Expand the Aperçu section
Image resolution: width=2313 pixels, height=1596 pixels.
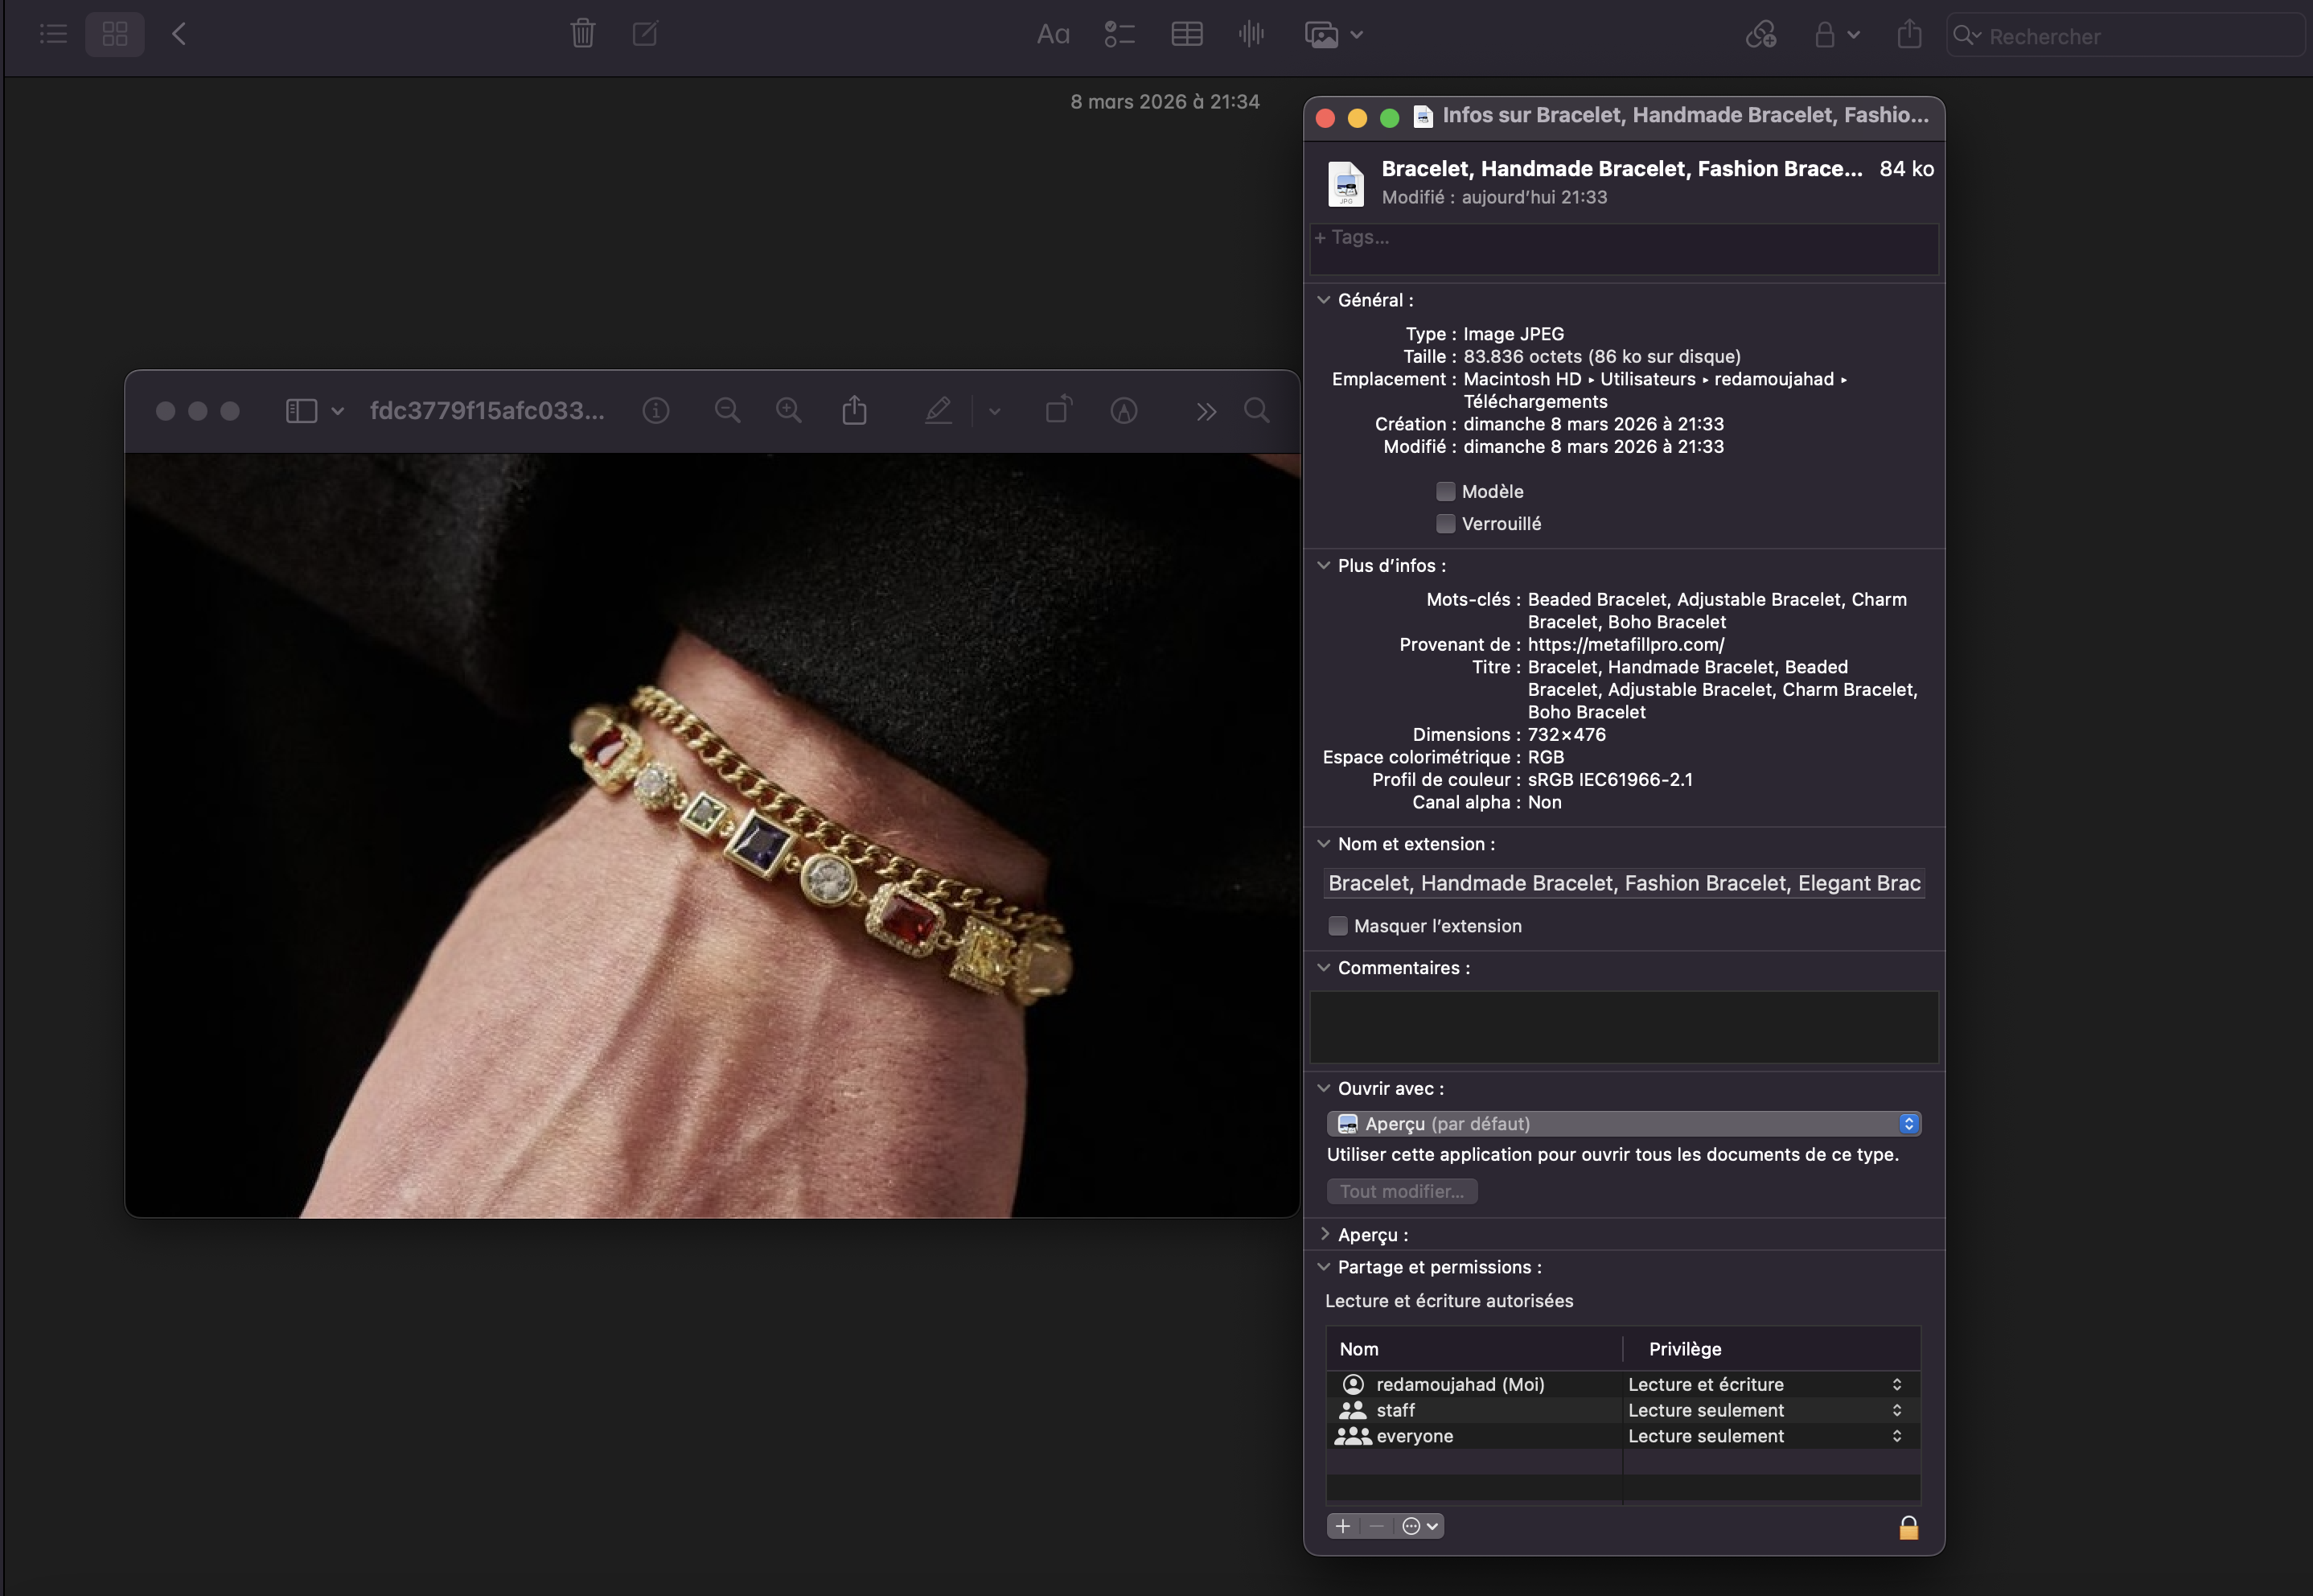[1325, 1234]
